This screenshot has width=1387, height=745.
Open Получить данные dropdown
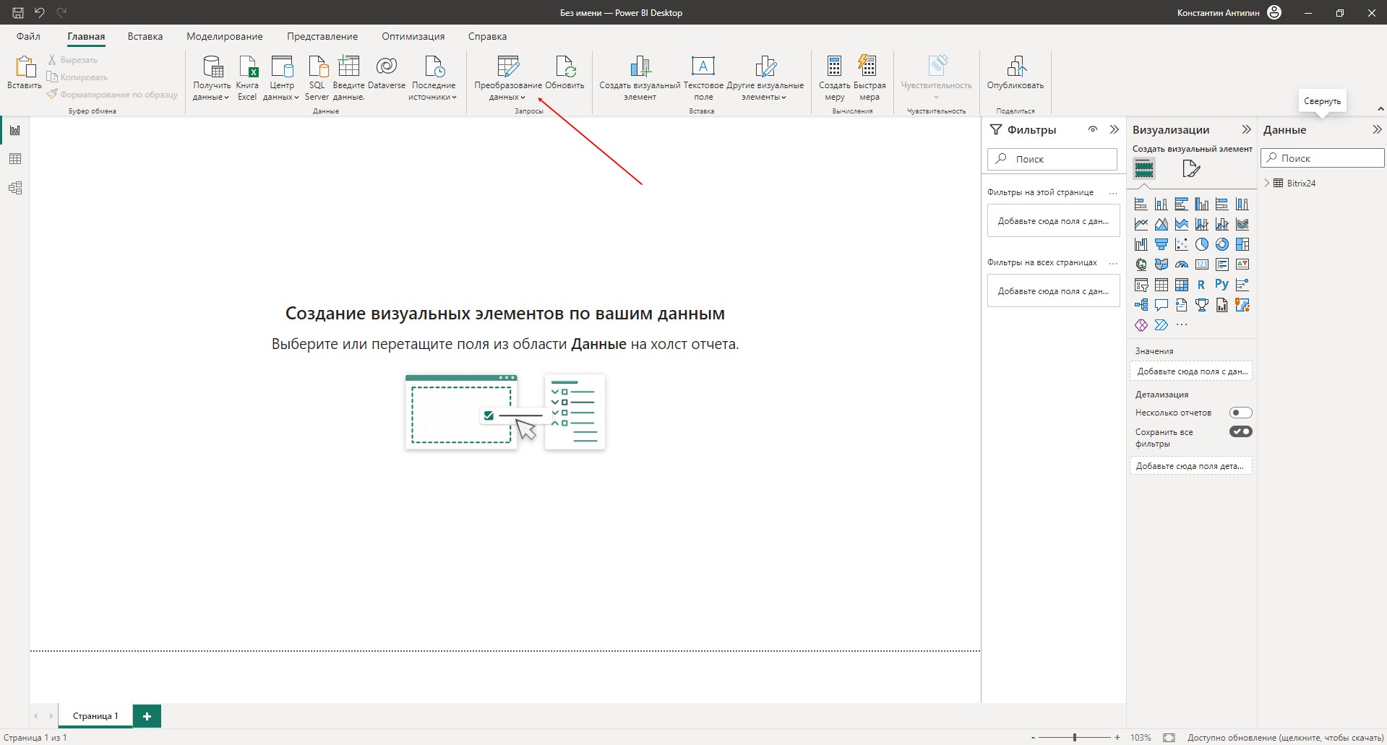[x=212, y=77]
